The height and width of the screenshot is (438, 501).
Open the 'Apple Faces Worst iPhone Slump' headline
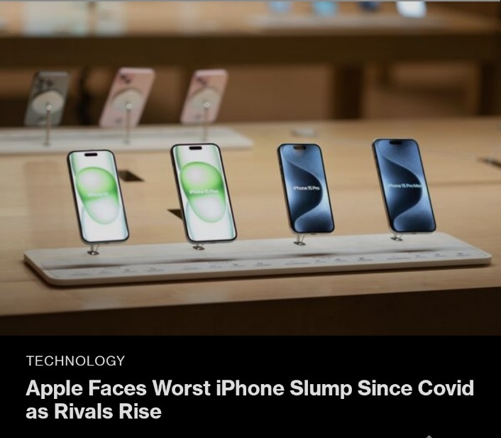point(250,400)
